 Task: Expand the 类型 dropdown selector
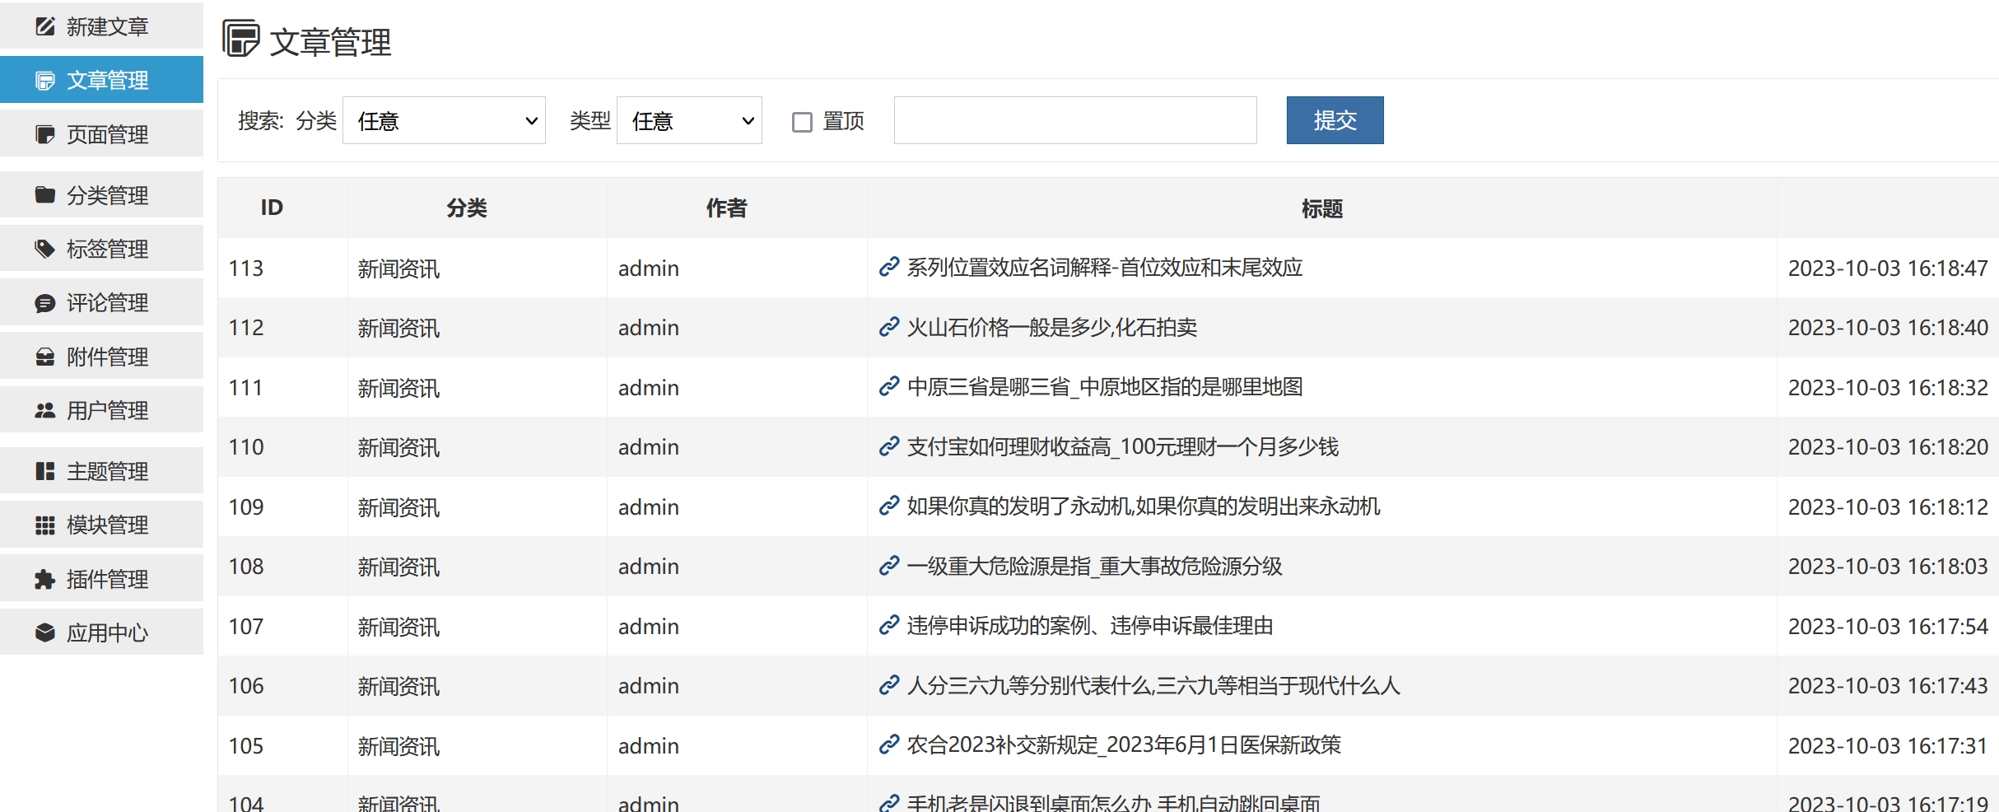(x=689, y=121)
